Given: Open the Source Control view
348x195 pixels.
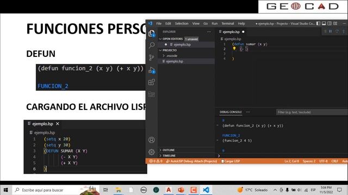Looking at the screenshot, I should pos(152,57).
